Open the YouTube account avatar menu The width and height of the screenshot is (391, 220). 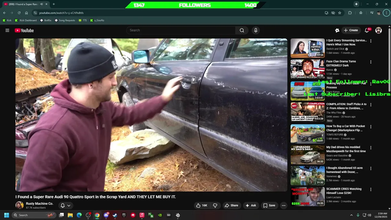coord(378,30)
